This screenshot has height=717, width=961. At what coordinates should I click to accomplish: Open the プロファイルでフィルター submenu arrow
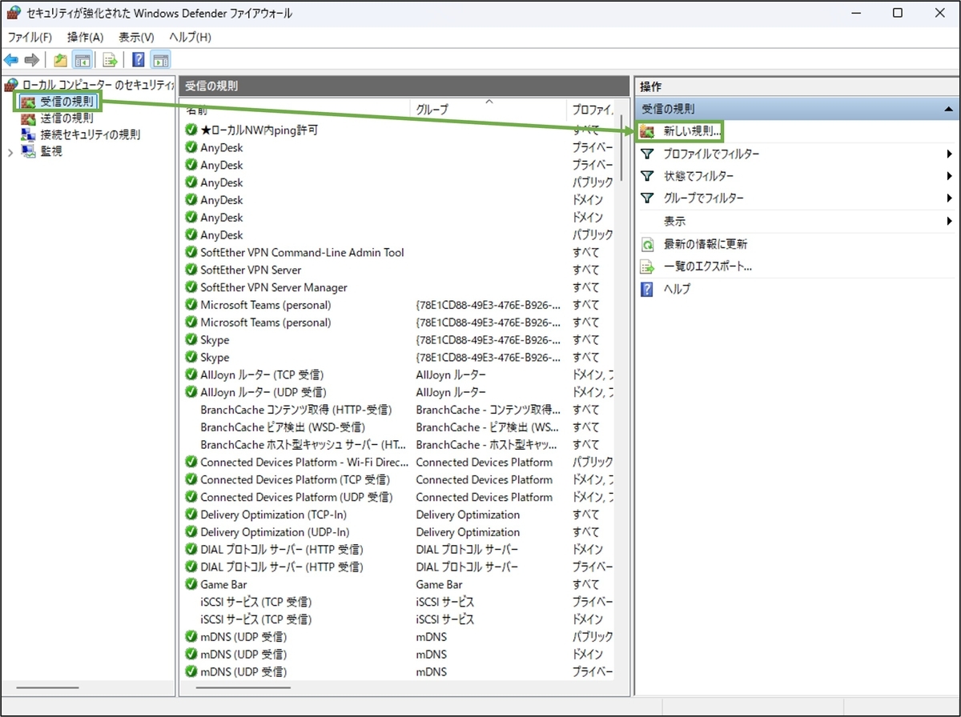(950, 154)
